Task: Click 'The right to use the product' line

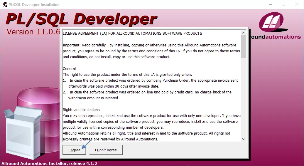Action: (127, 75)
